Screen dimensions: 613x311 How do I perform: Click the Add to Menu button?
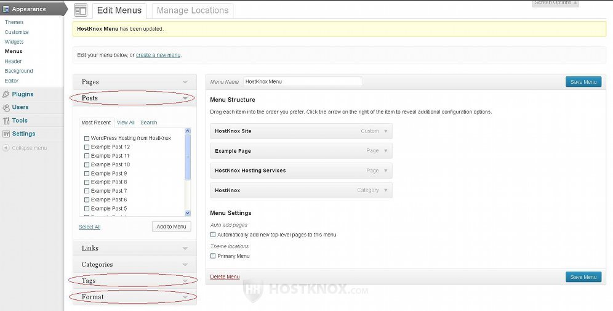(171, 227)
